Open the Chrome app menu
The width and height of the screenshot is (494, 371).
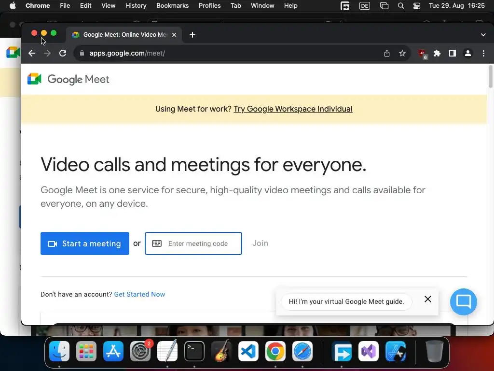click(38, 6)
